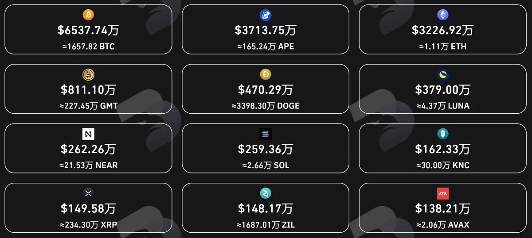
Task: Click the Dogecoin icon
Action: pos(266,74)
